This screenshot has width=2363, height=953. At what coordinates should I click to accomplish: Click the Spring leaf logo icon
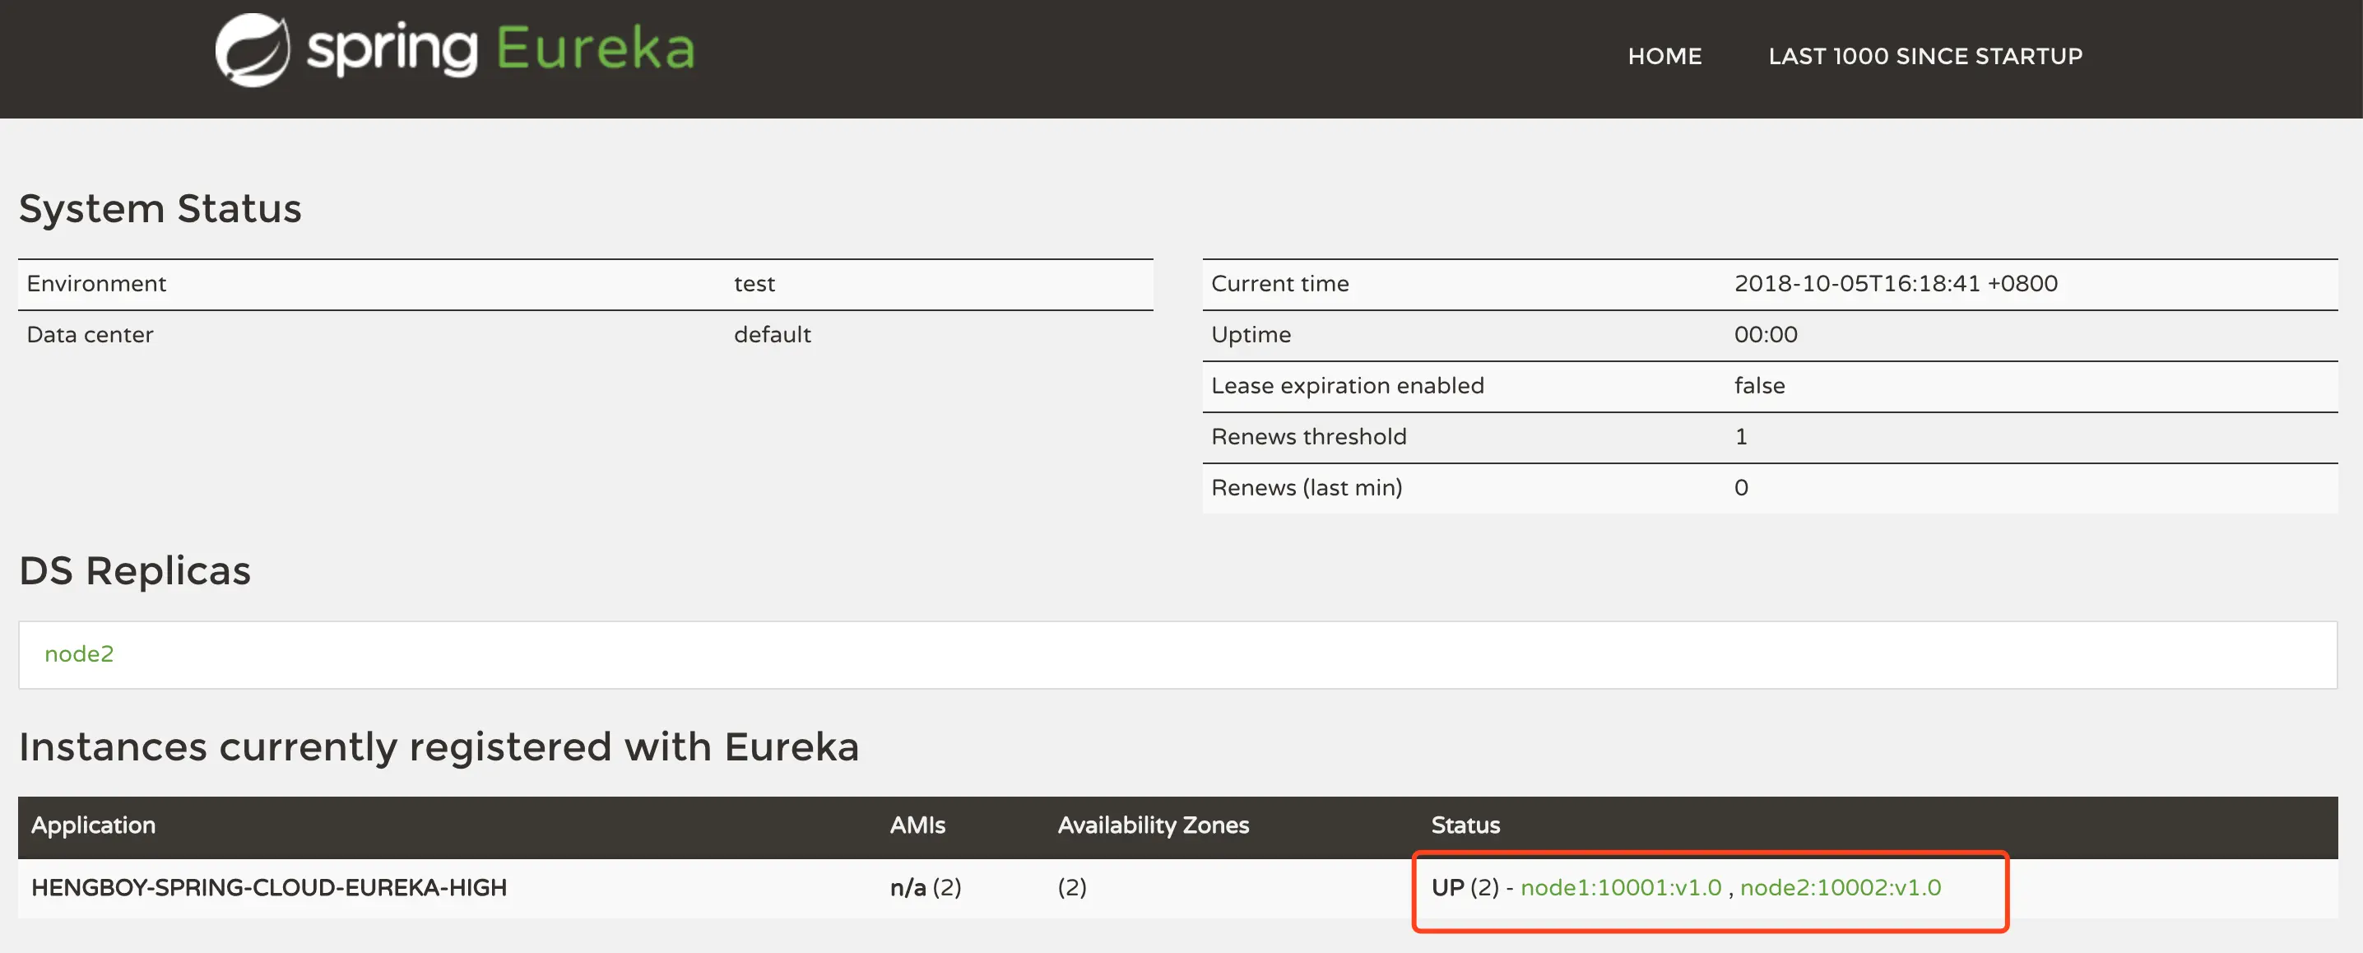(253, 49)
